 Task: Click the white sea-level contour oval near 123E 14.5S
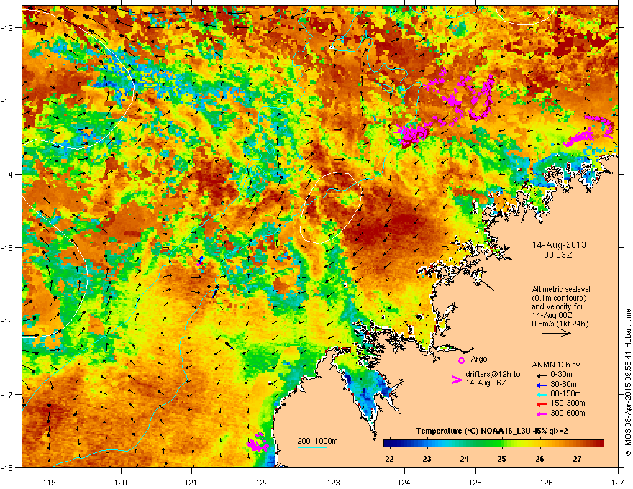332,209
